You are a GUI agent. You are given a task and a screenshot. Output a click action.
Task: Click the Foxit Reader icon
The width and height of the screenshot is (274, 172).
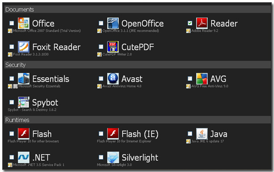pos(24,47)
